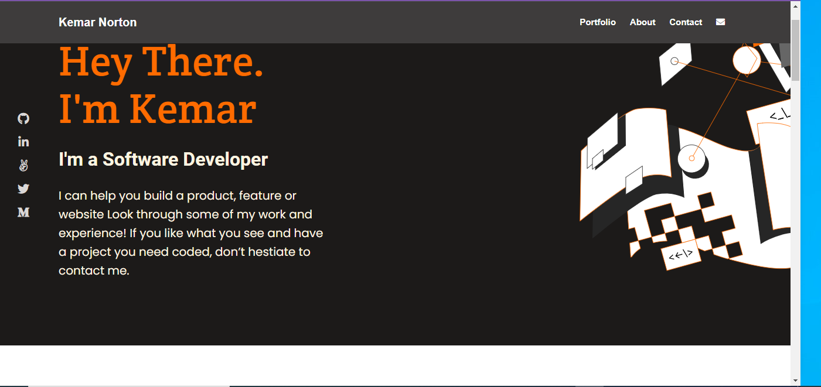Click the scrollbar down arrow

point(795,381)
